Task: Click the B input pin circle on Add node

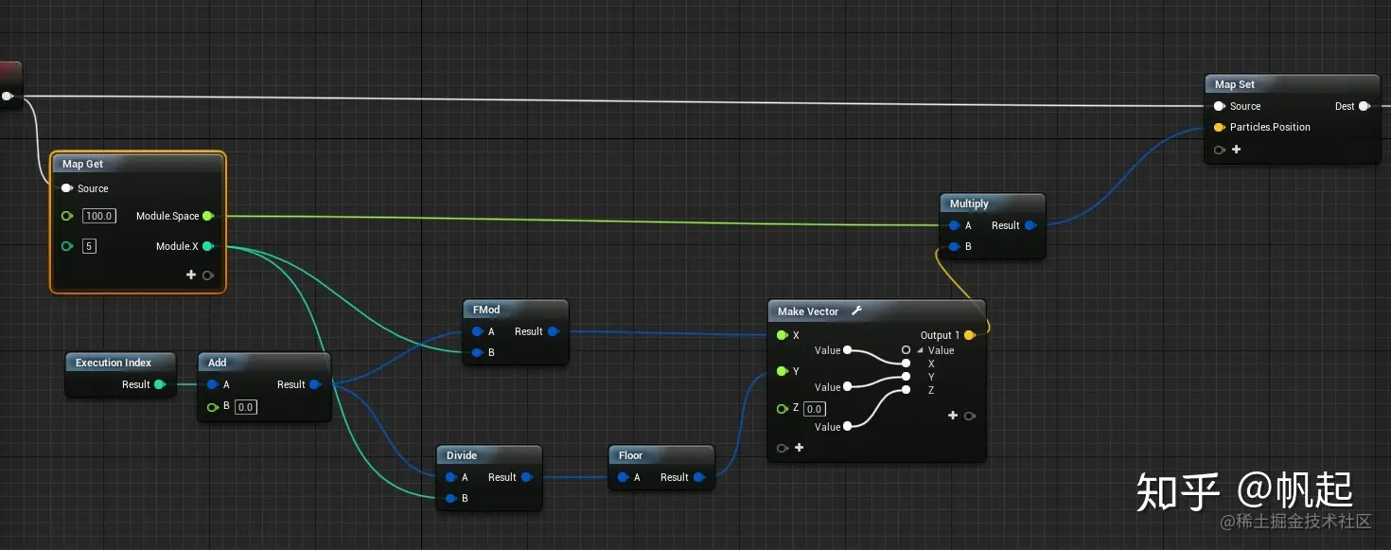Action: [212, 407]
